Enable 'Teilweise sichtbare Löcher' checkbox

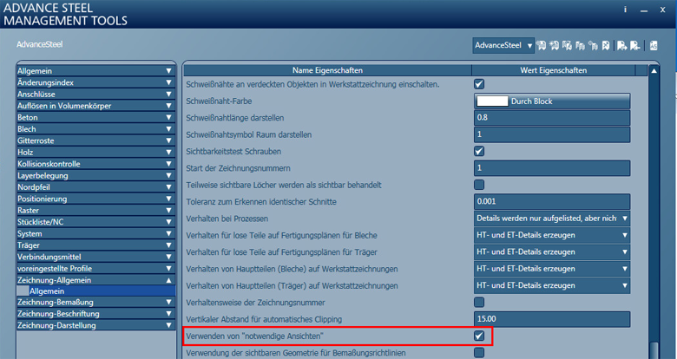click(479, 185)
